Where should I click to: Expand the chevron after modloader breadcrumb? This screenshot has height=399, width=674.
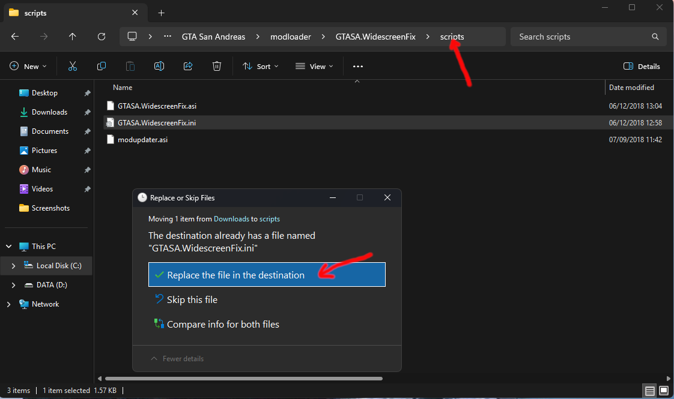(323, 37)
